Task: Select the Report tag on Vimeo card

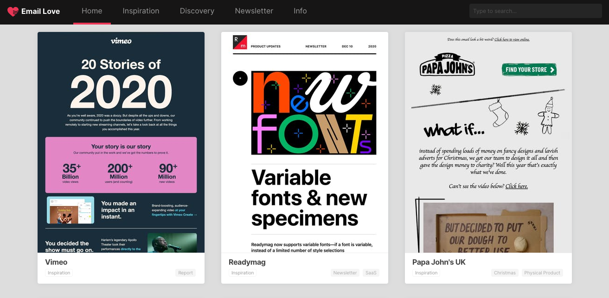Action: 186,273
